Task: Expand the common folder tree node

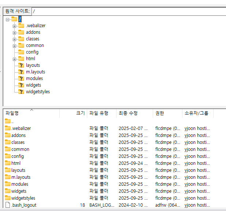Action: coord(14,46)
